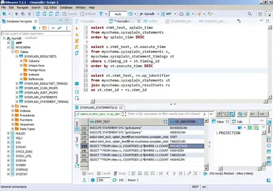
Task: Open the Auto transaction mode dropdown
Action: tap(118, 14)
